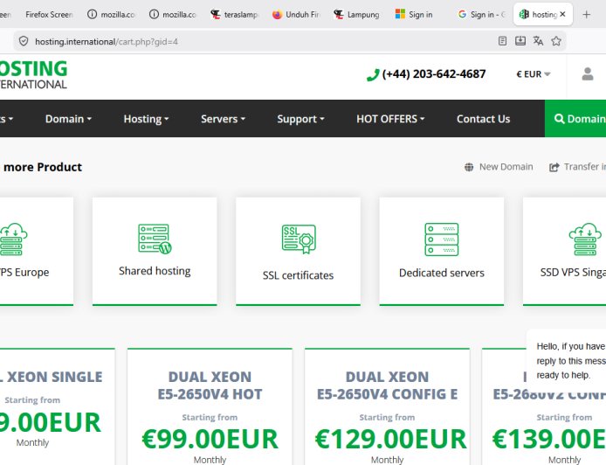This screenshot has width=606, height=465.
Task: Click the SSL certificate icon
Action: point(299,239)
